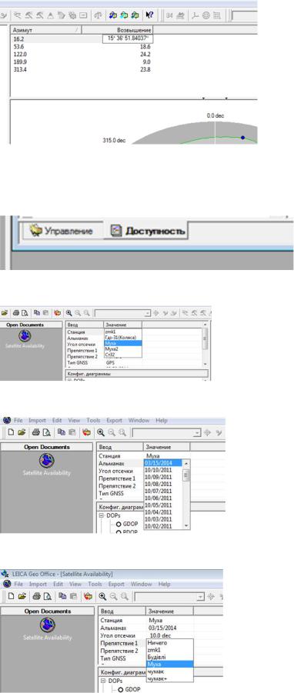
Task: Click the blue point on the sky plot
Action: pos(242,138)
